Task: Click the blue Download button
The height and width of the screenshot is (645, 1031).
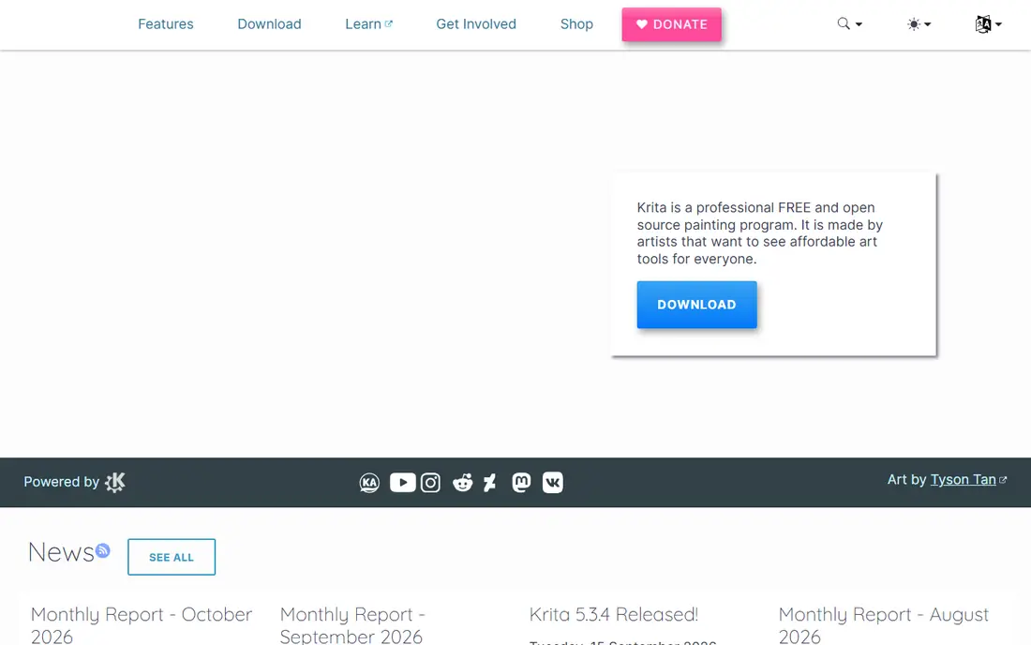Action: point(696,305)
